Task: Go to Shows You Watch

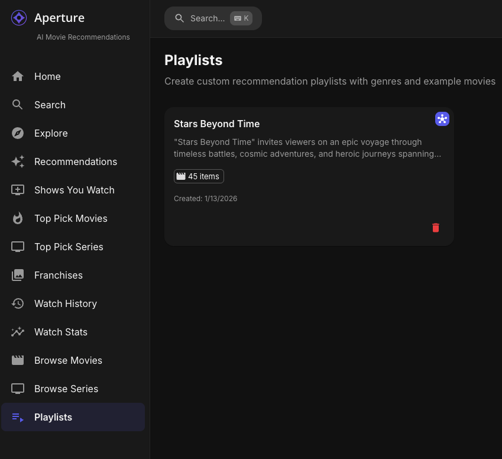Action: (x=74, y=190)
